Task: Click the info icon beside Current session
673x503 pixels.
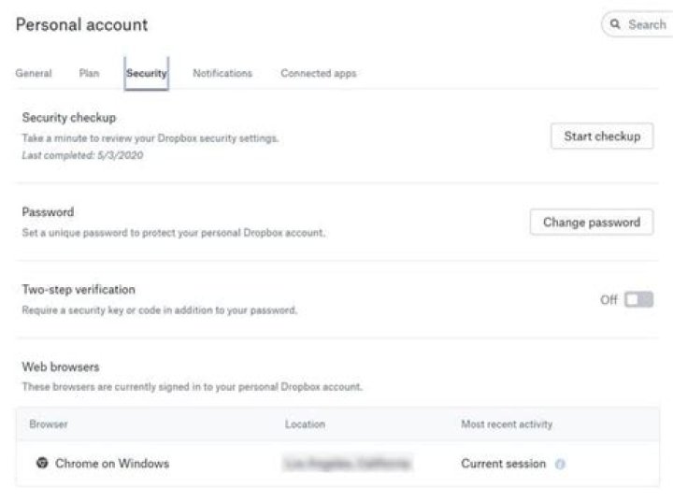Action: click(x=560, y=464)
